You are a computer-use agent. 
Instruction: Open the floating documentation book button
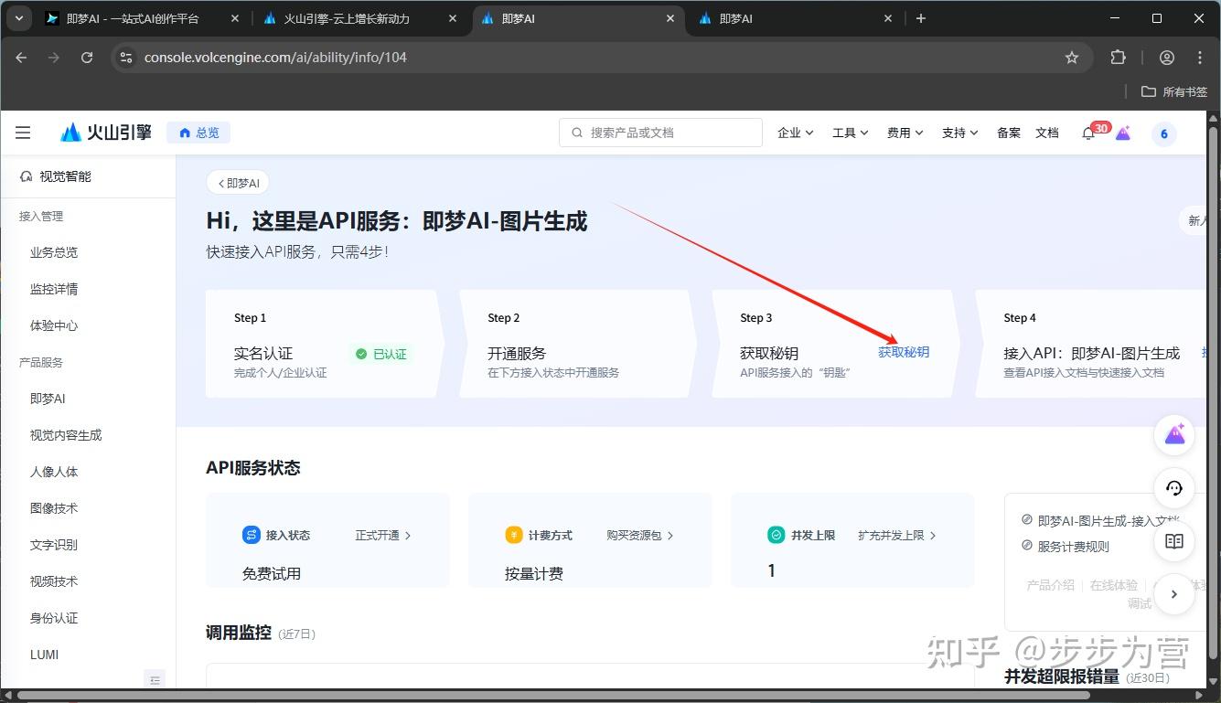pyautogui.click(x=1174, y=541)
